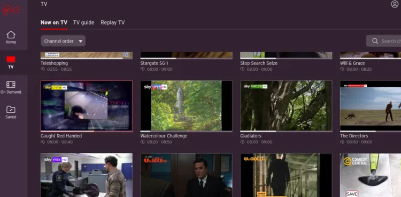The height and width of the screenshot is (197, 401).
Task: Click the Stargate SG-1 title
Action: click(154, 63)
